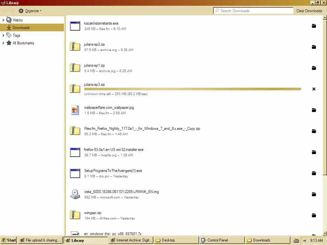The width and height of the screenshot is (327, 245).
Task: Select wimgapi.zip file name
Action: [x=93, y=213]
